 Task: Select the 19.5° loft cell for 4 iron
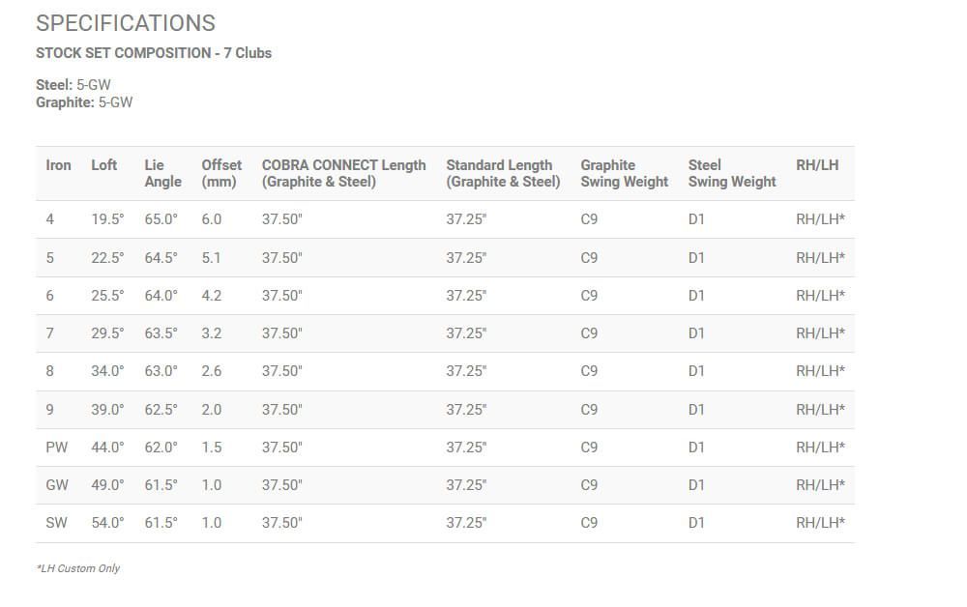point(108,219)
